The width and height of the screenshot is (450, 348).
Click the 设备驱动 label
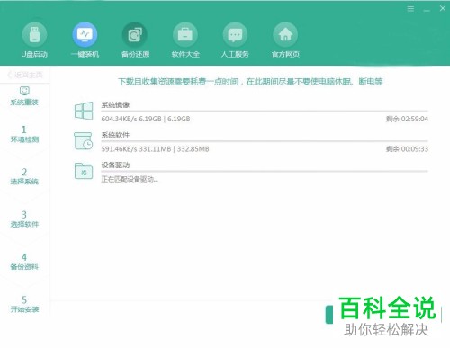[x=115, y=165]
